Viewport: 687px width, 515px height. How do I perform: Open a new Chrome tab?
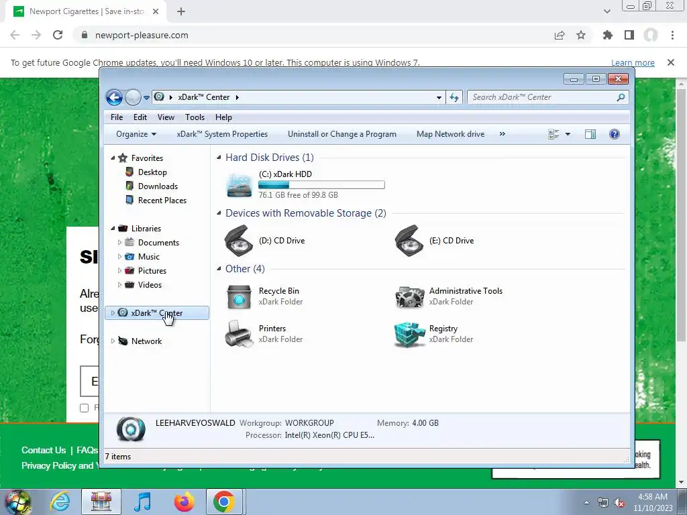(181, 12)
